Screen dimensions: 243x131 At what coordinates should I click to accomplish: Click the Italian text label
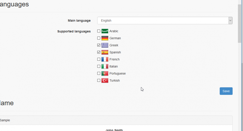pyautogui.click(x=114, y=66)
